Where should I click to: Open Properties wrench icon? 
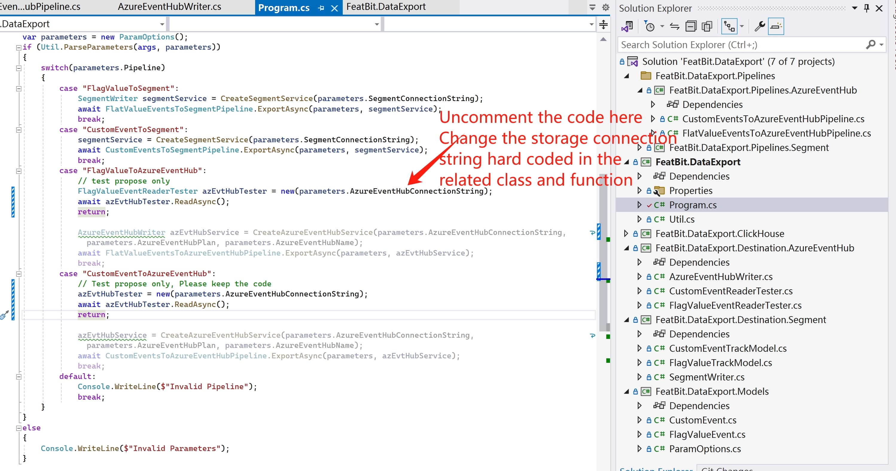760,26
